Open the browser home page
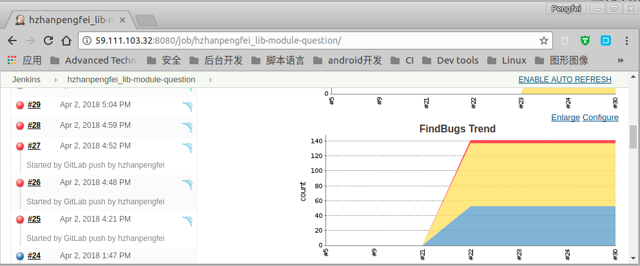This screenshot has width=640, height=266. tap(66, 40)
